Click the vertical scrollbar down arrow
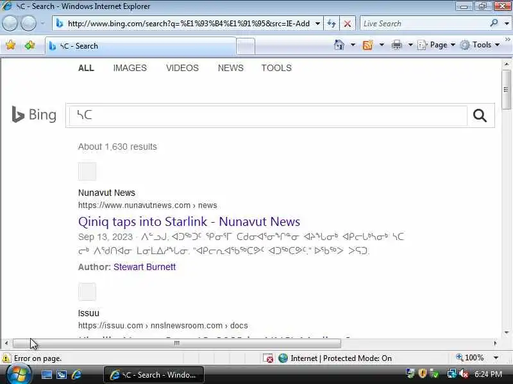Image resolution: width=513 pixels, height=384 pixels. point(507,333)
